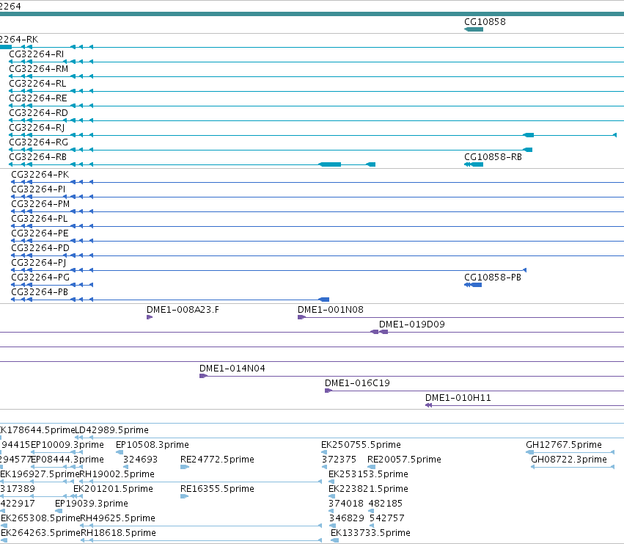The image size is (624, 544).
Task: Select the 482185 EST label
Action: 386,504
